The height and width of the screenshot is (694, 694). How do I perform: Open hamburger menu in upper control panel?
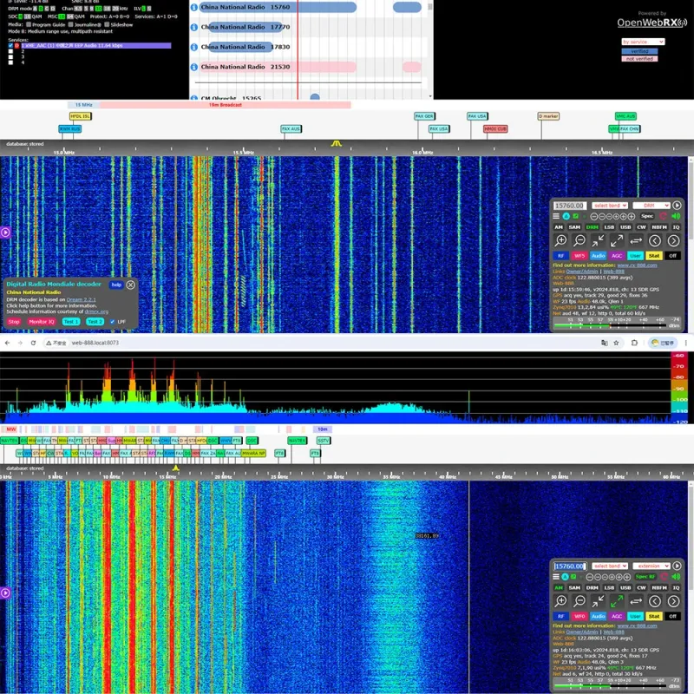pos(557,216)
